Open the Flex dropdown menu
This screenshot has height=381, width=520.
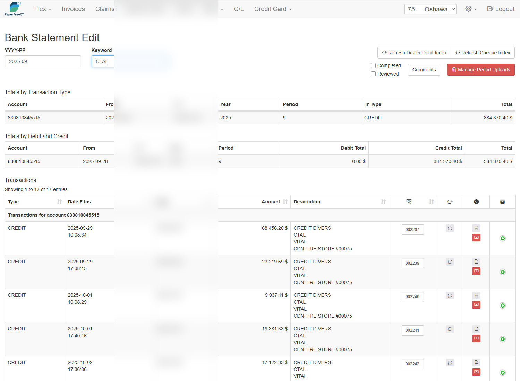[43, 9]
